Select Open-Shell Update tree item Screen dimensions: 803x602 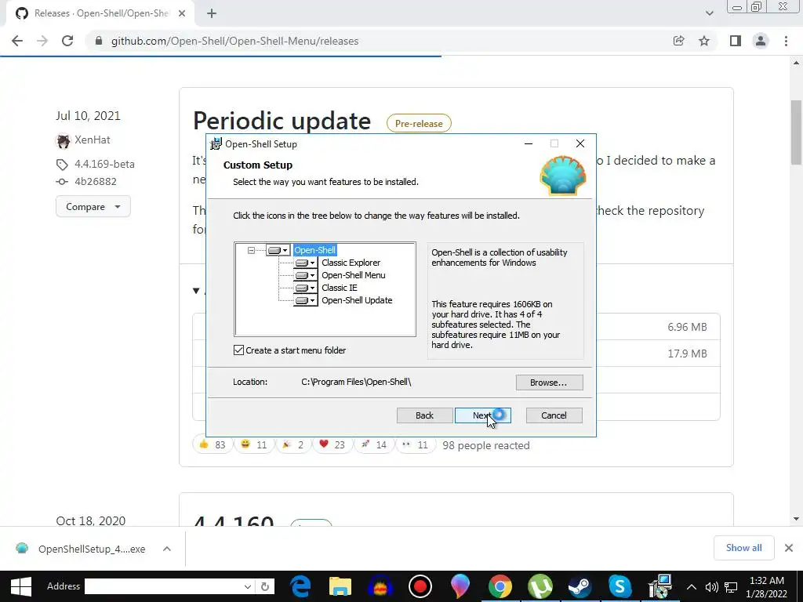(x=357, y=300)
